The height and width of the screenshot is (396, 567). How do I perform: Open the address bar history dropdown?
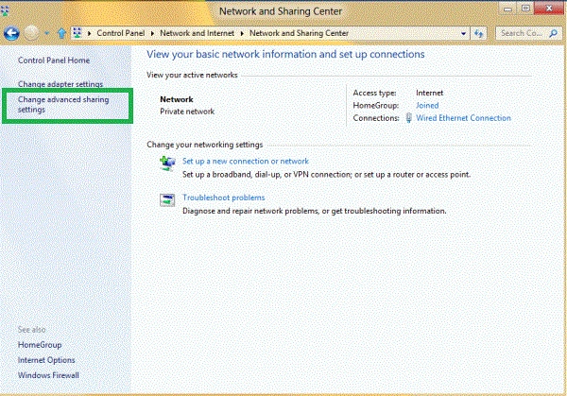coord(463,34)
